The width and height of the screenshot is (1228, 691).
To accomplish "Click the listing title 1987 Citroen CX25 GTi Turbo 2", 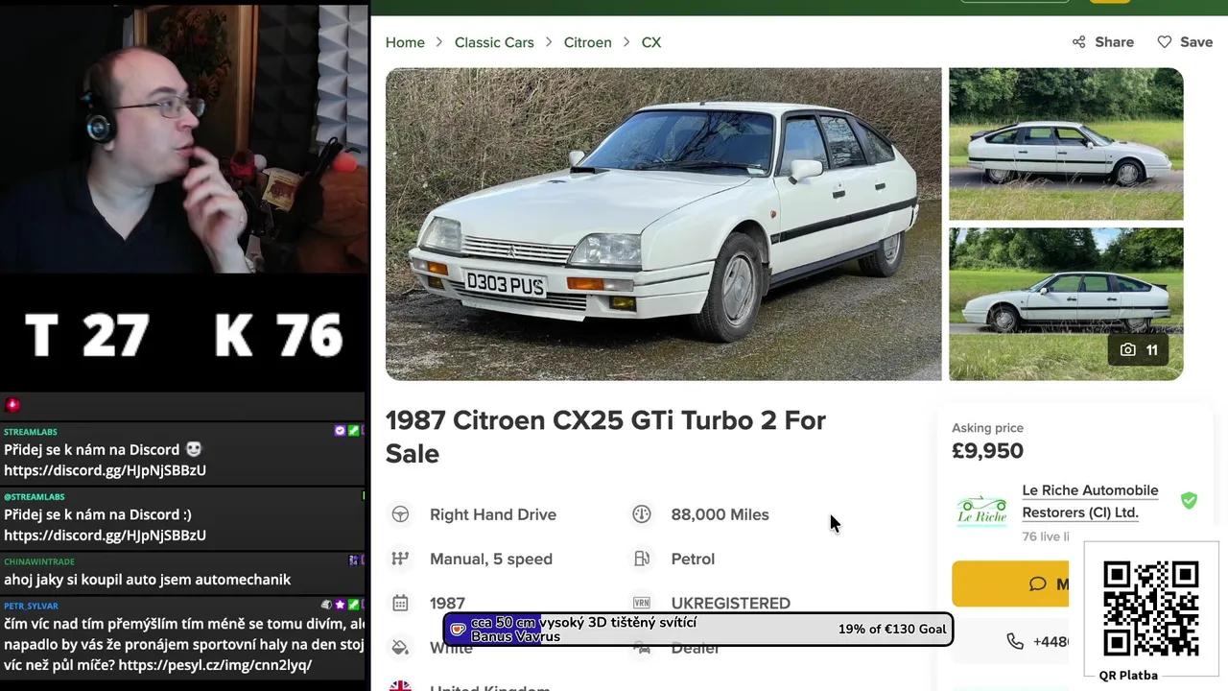I will pos(605,437).
